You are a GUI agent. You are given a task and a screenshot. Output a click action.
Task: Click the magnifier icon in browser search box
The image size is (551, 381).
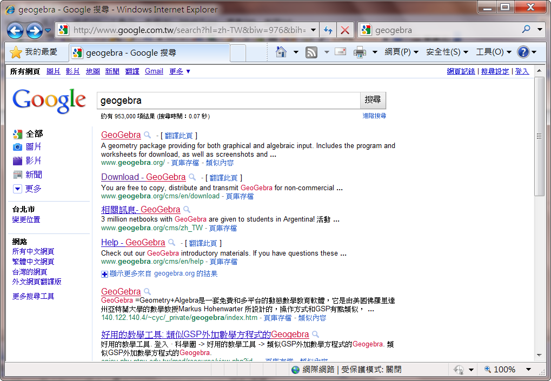(x=526, y=30)
